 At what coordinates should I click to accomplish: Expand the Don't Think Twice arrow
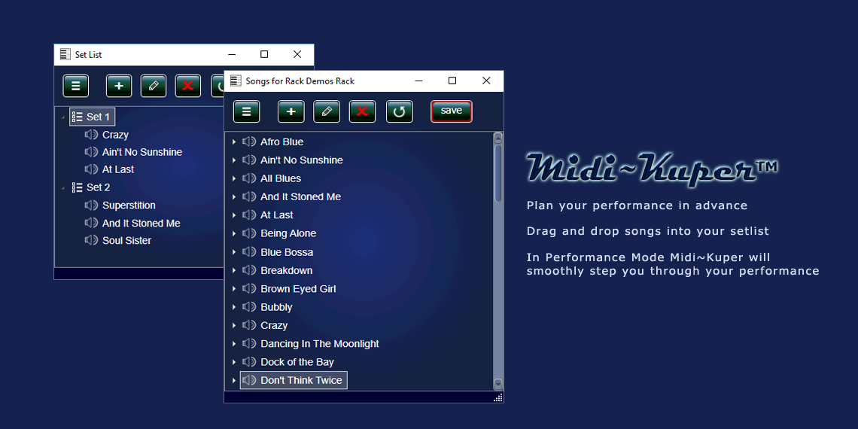point(233,380)
